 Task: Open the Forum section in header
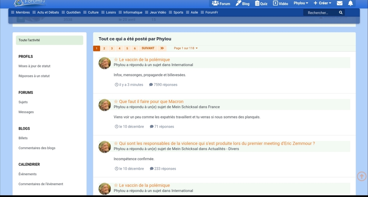[x=221, y=4]
